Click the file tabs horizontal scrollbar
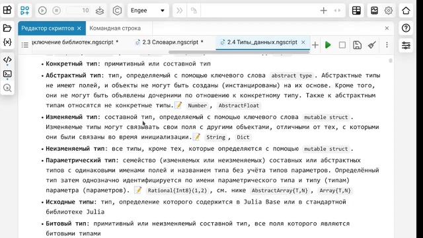Screen dimensions: 423x238 tap(239, 52)
